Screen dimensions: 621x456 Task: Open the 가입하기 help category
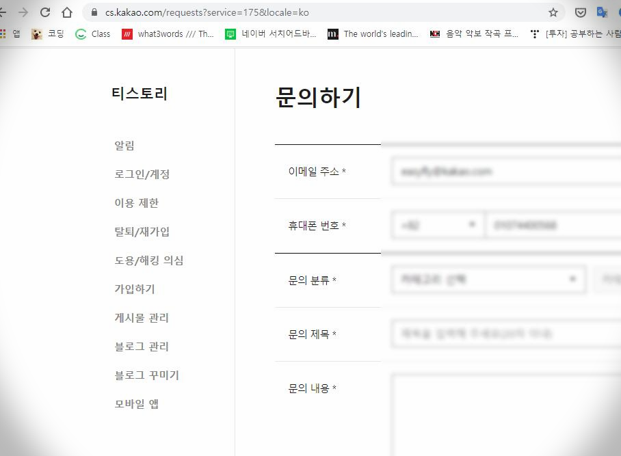point(135,289)
